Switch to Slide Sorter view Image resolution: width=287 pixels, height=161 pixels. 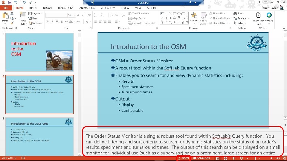[x=226, y=158]
